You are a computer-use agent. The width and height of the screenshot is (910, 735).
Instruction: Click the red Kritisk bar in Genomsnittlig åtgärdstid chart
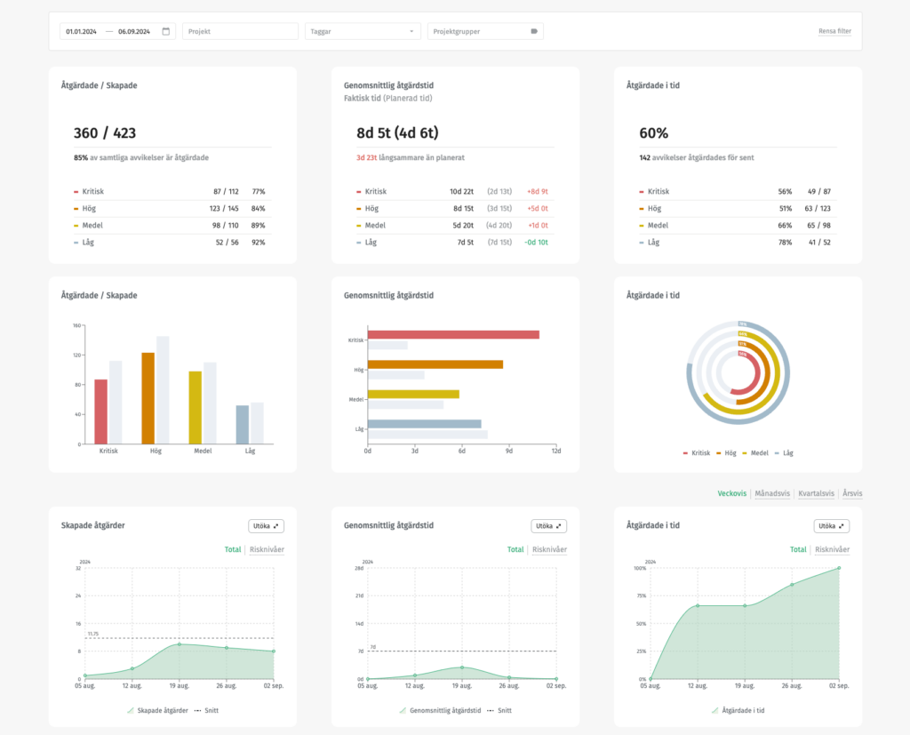(453, 334)
